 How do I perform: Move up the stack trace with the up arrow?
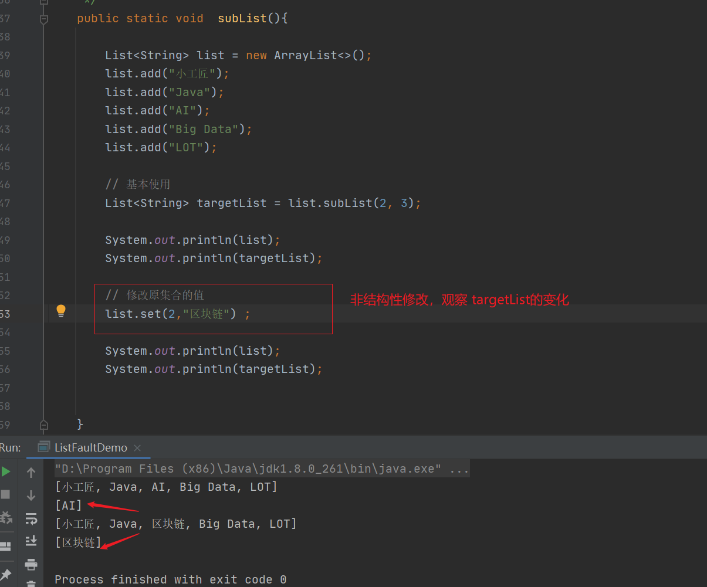tap(31, 472)
